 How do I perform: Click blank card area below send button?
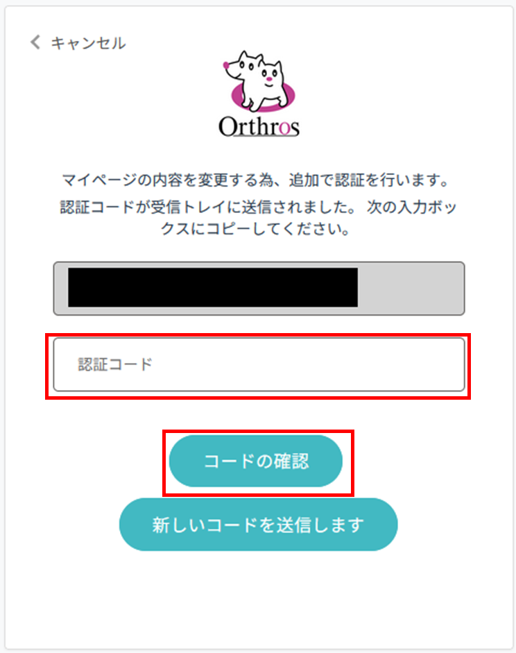coord(259,600)
